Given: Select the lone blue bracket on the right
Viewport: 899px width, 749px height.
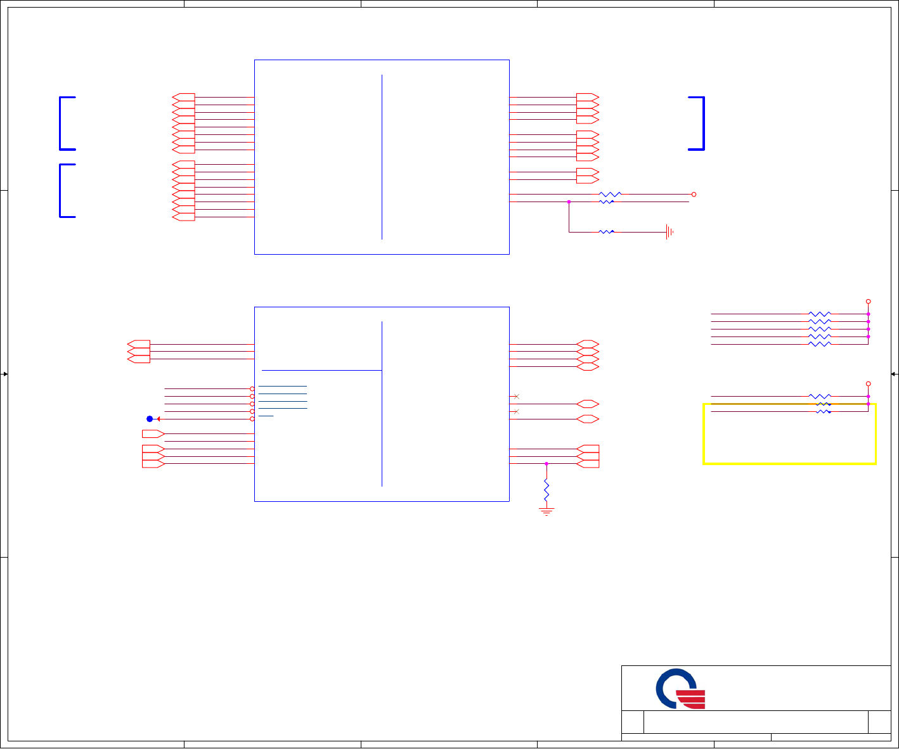Looking at the screenshot, I should (x=697, y=124).
